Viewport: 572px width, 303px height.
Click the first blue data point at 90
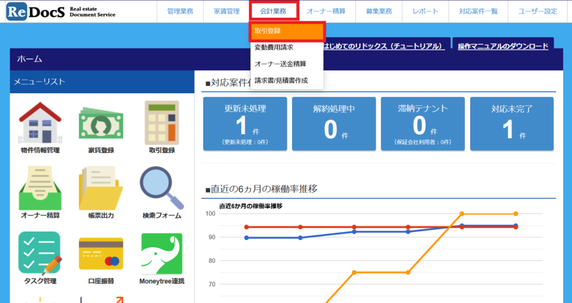pos(246,238)
